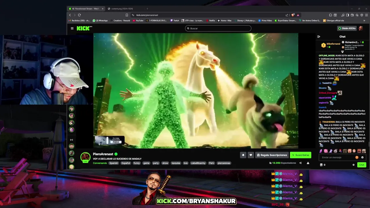The height and width of the screenshot is (208, 370).
Task: Click the PieroArenast channel name
Action: pos(103,154)
